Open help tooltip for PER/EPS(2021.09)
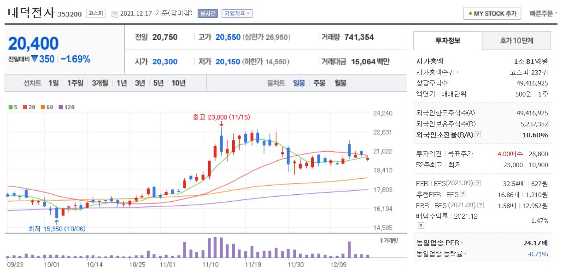 pos(478,183)
